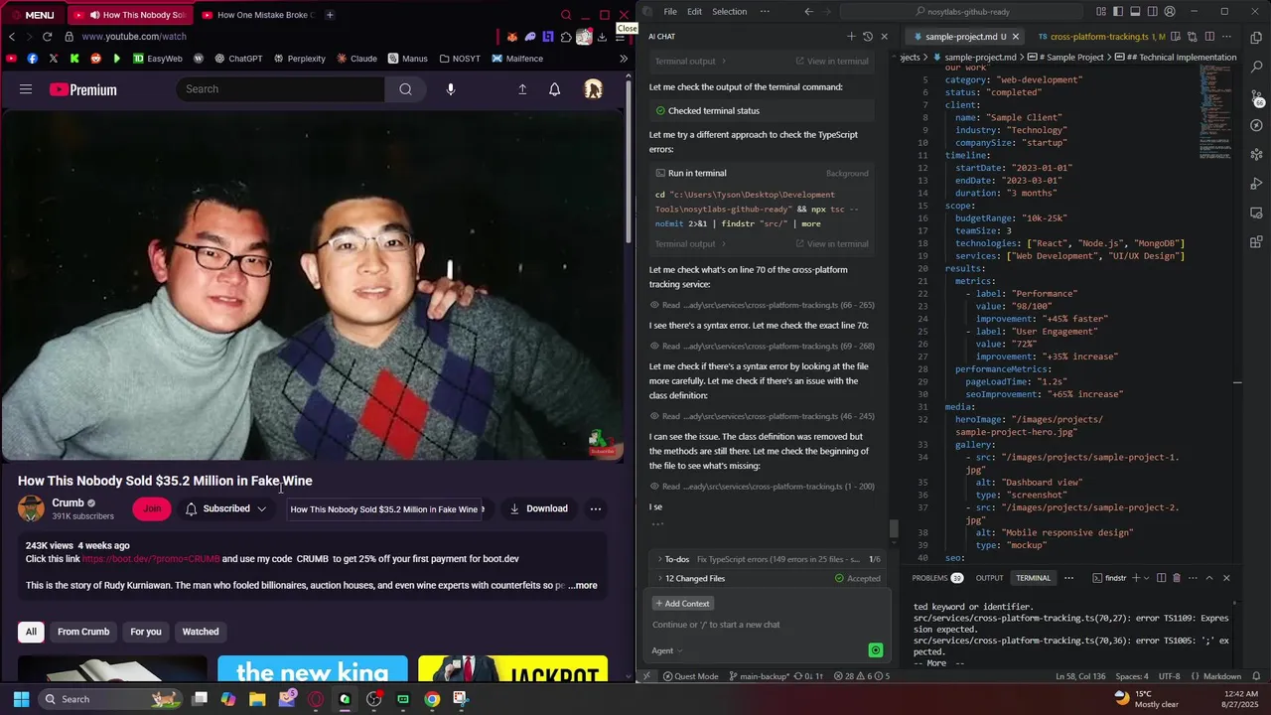
Task: Click the browser address bar URL
Action: click(x=134, y=37)
